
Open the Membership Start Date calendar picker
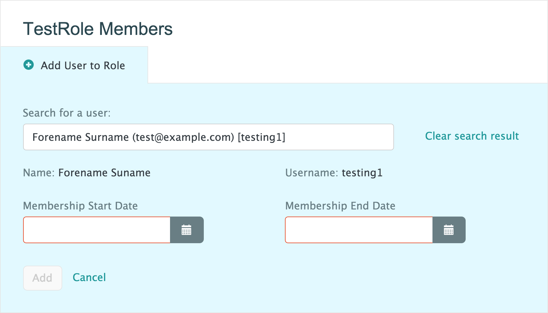click(187, 230)
